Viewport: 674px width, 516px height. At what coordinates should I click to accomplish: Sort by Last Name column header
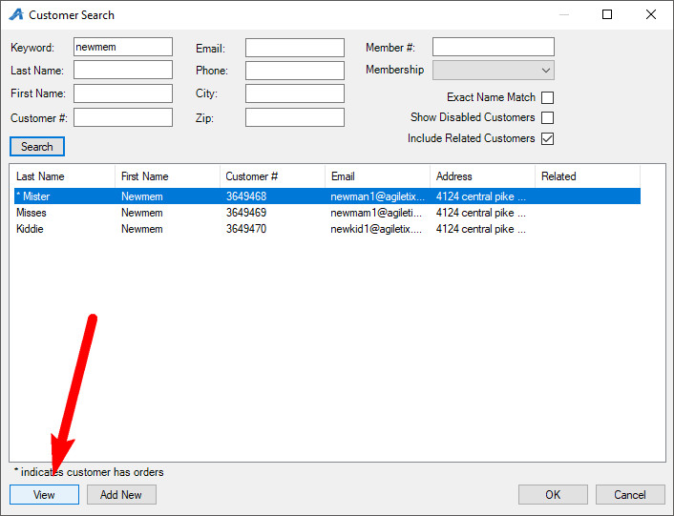click(65, 176)
